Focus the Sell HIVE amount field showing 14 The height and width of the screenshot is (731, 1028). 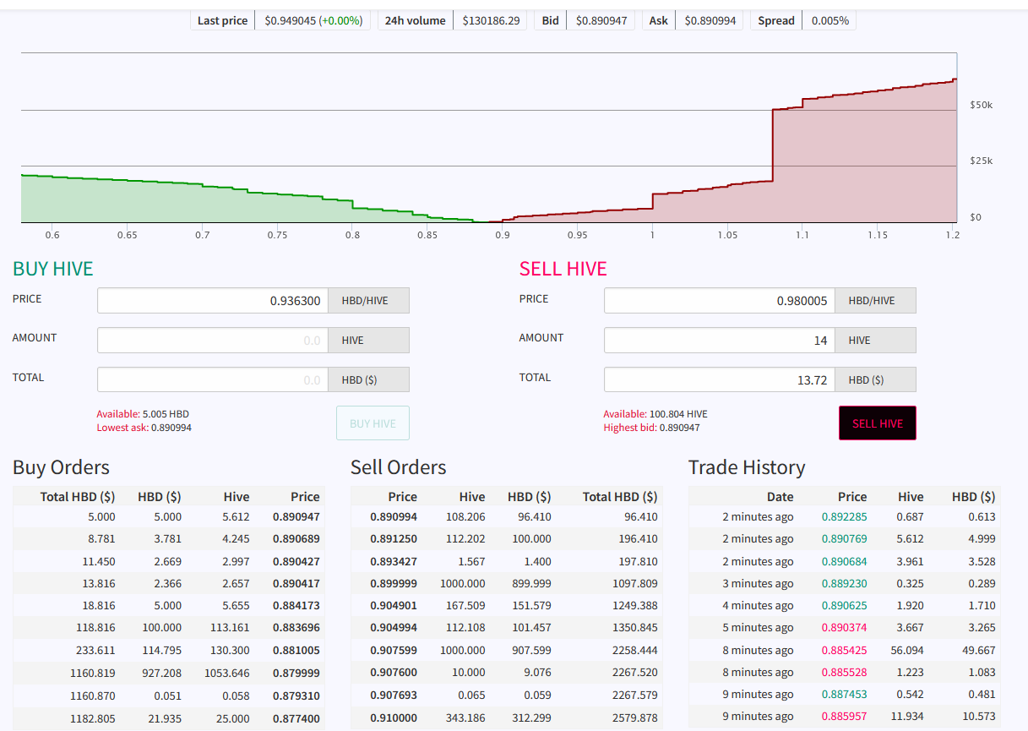pos(719,340)
